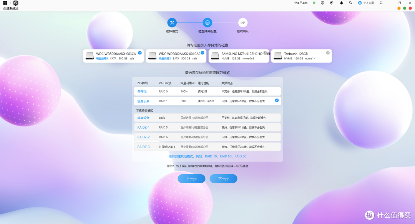Click the 100% capacity cell
Screen dimensions: 415x224
[x=184, y=91]
